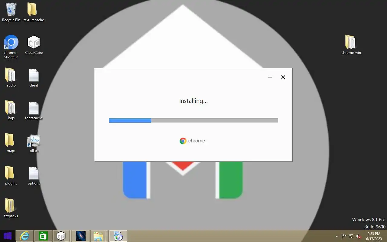Image resolution: width=387 pixels, height=242 pixels.
Task: Select the ClassiCube desktop icon
Action: (x=34, y=45)
